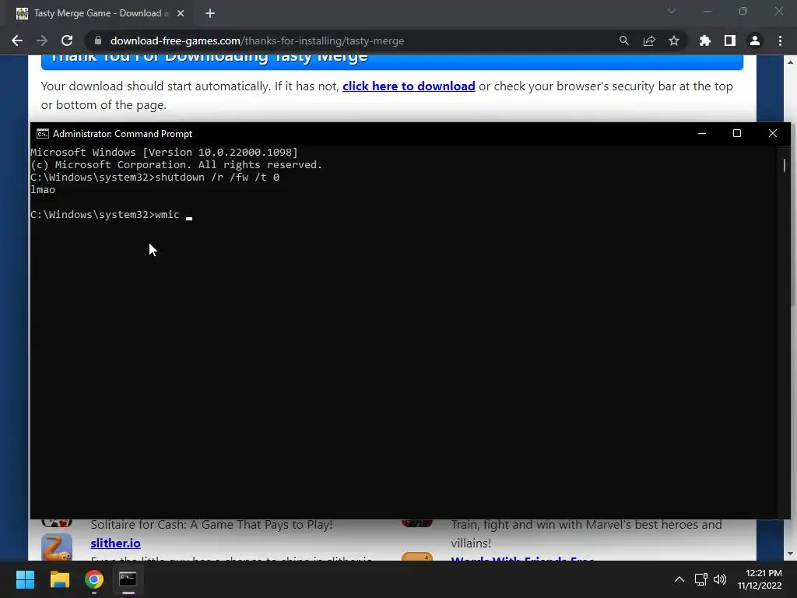The image size is (797, 598).
Task: Minimize the Command Prompt window
Action: pyautogui.click(x=702, y=133)
